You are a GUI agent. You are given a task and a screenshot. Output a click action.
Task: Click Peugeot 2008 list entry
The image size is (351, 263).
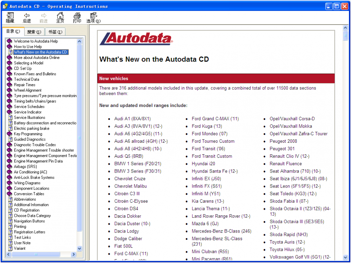click(x=283, y=141)
